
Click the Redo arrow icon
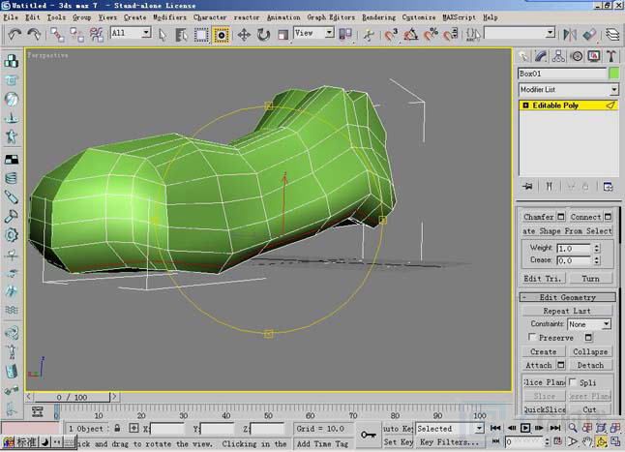pos(34,35)
